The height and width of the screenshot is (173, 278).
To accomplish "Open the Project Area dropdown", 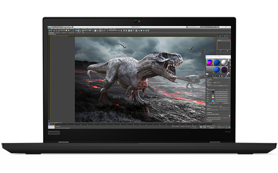I will [x=212, y=110].
